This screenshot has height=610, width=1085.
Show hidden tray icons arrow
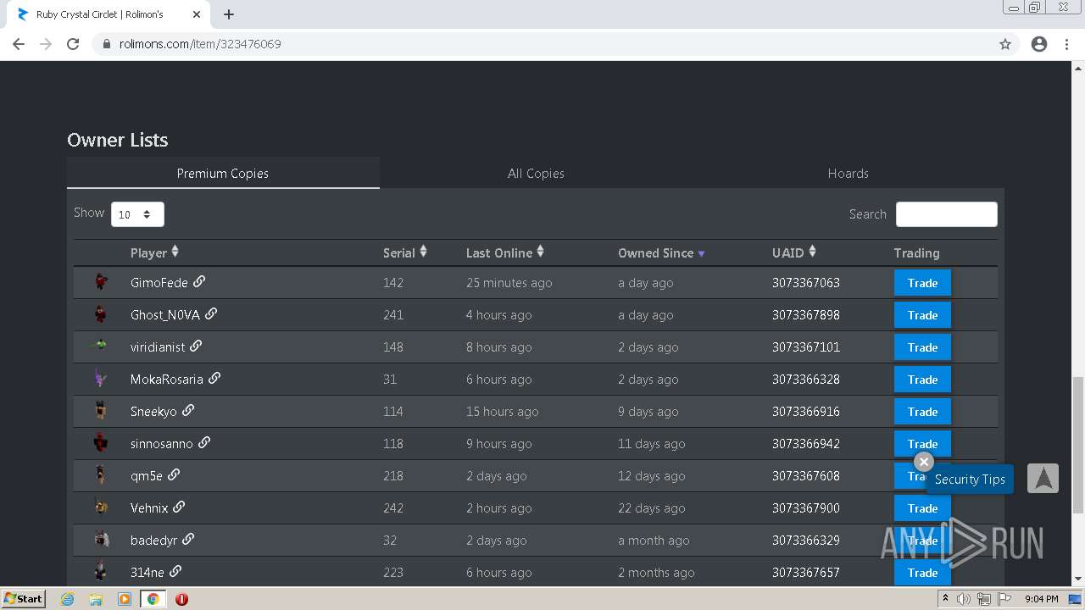(x=945, y=599)
